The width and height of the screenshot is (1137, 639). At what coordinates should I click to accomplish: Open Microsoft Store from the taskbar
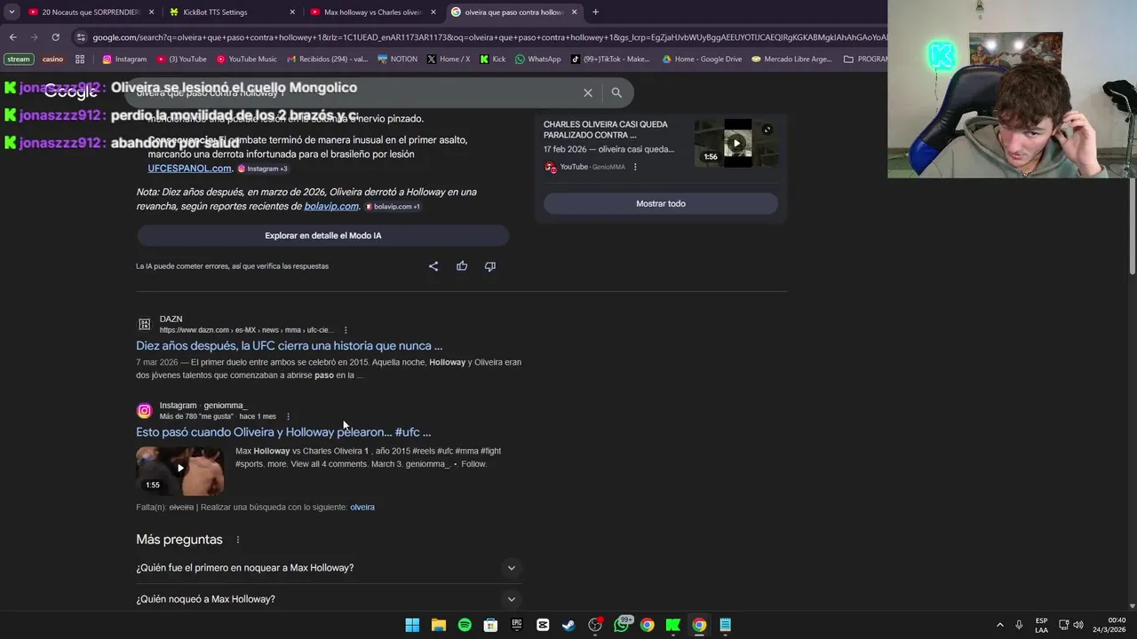tap(490, 625)
